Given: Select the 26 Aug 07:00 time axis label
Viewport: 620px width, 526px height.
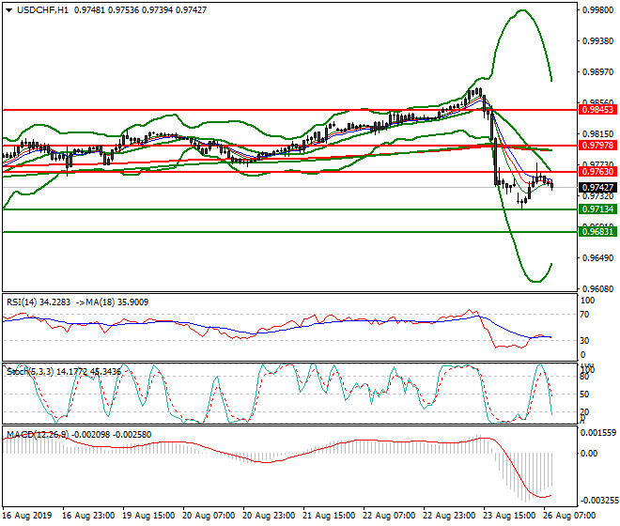Looking at the screenshot, I should [569, 516].
